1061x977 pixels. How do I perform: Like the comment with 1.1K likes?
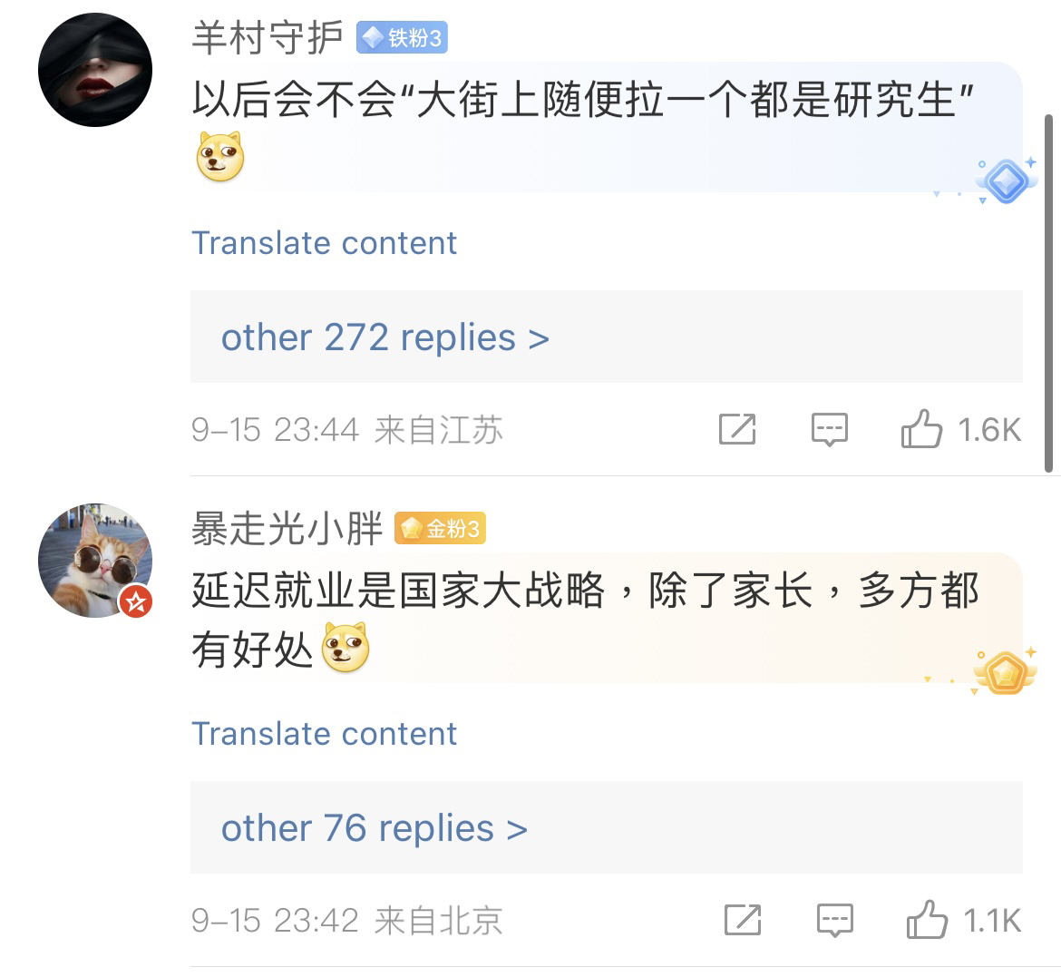[x=927, y=920]
